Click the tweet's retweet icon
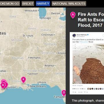Screen dimensions: 104x104 click(79, 92)
